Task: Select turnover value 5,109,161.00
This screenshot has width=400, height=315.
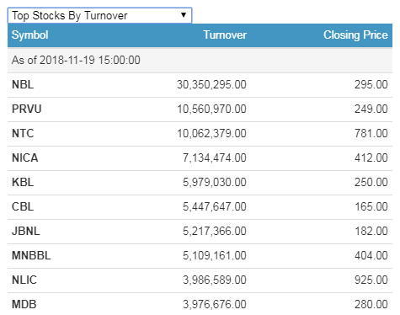Action: tap(215, 255)
